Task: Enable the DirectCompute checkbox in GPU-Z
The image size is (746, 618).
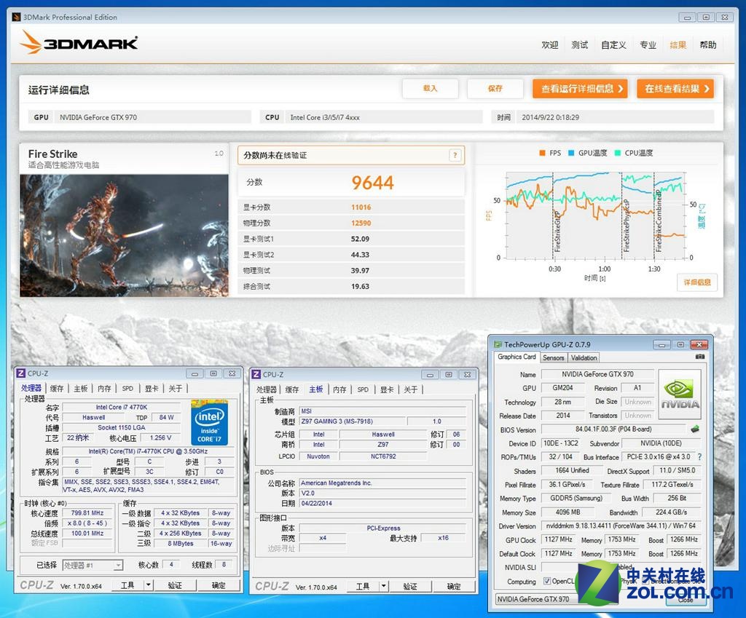Action: 645,582
